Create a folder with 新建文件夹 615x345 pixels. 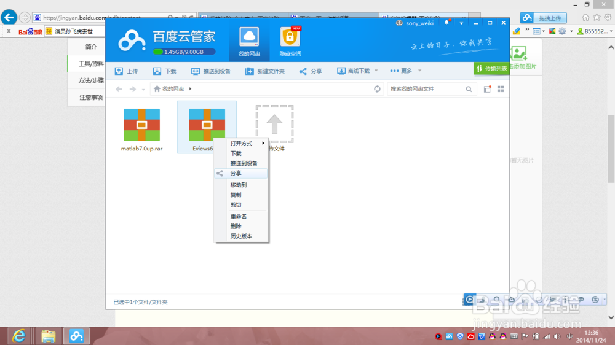[264, 71]
